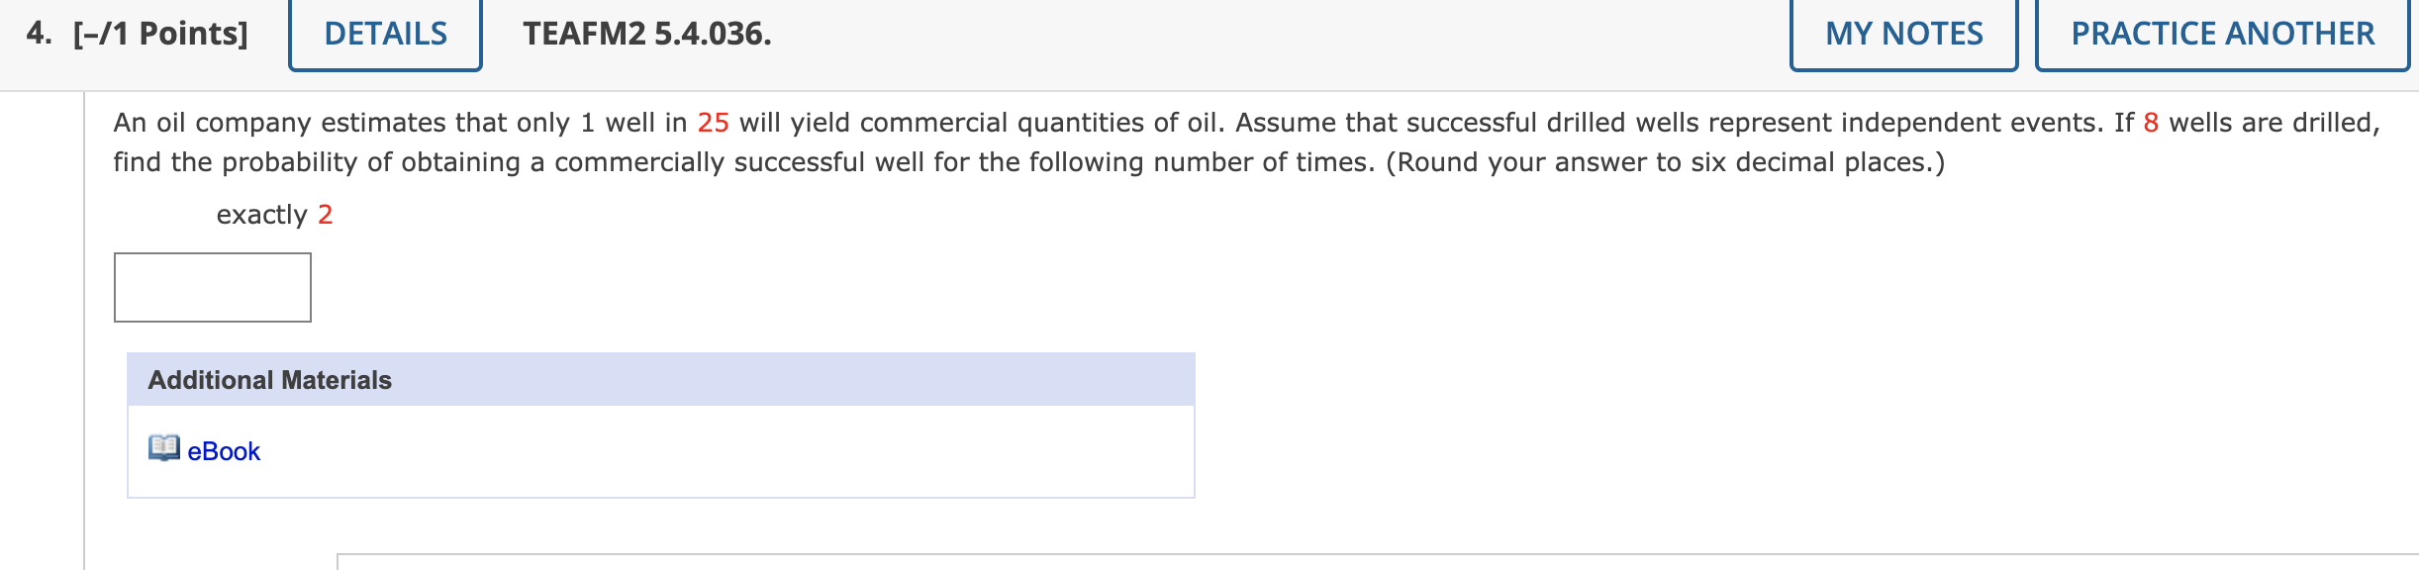This screenshot has width=2419, height=570.
Task: Toggle DETAILS for assignment TEAFM2 5.4.036
Action: pos(384,34)
